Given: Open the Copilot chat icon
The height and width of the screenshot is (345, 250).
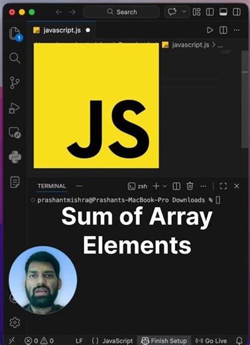Looking at the screenshot, I should (x=172, y=11).
